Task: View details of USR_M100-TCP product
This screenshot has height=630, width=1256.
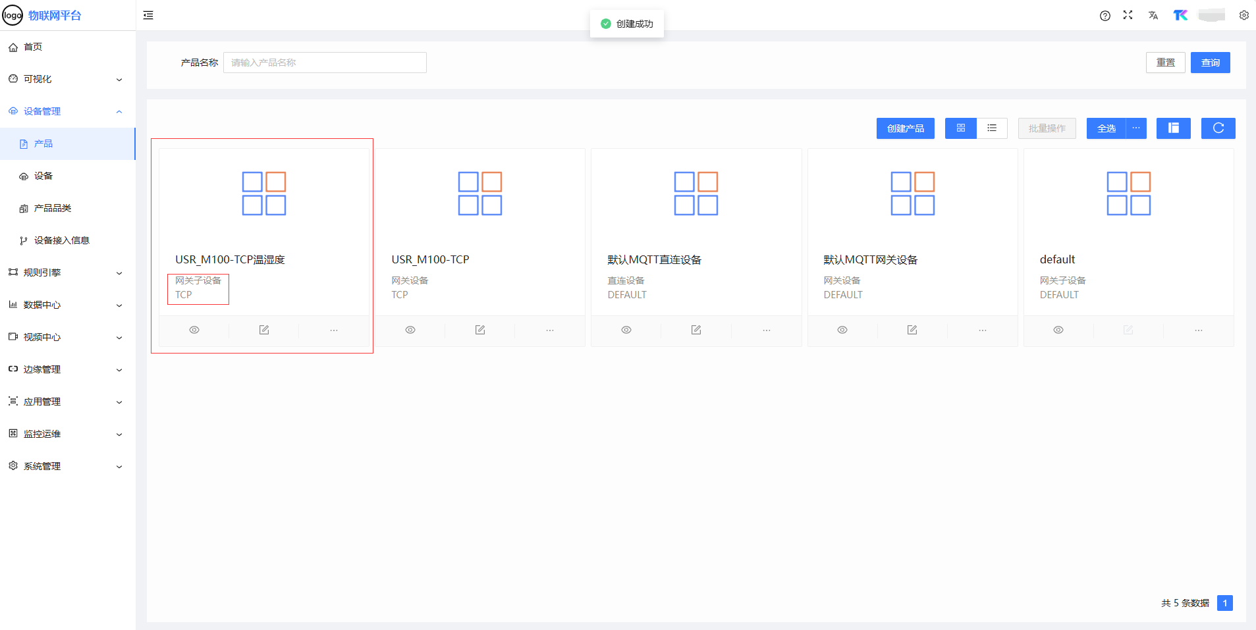Action: [410, 330]
